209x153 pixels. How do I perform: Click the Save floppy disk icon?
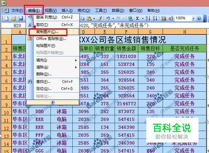(21, 18)
